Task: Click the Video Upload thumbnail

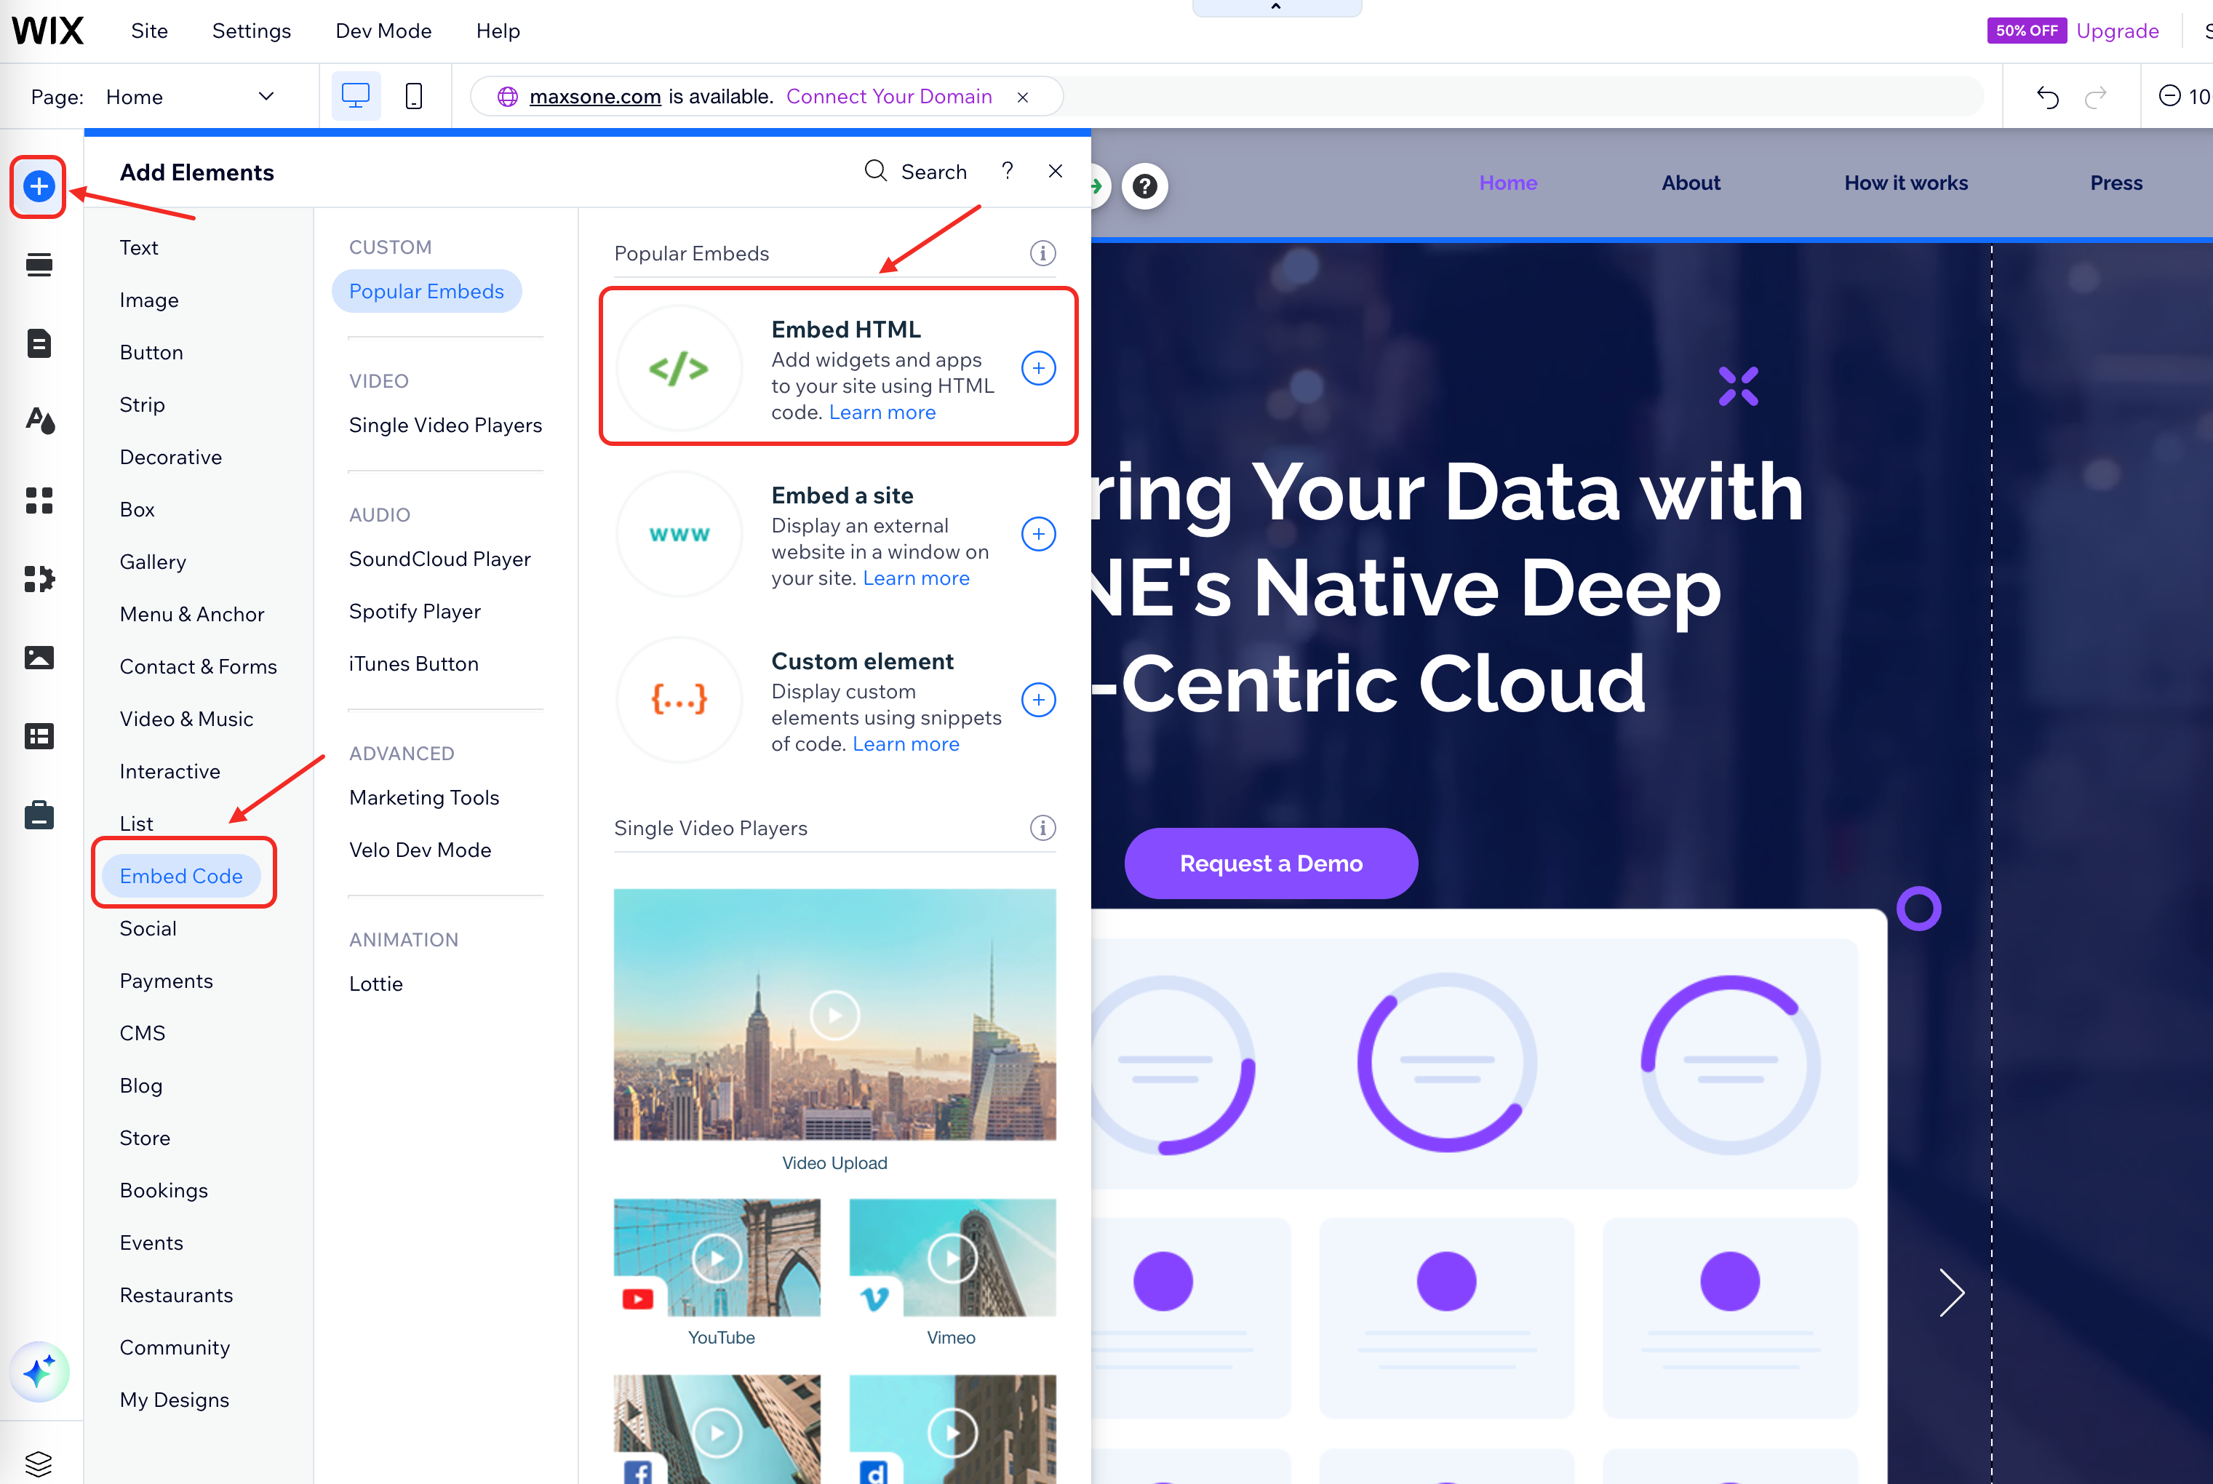Action: [834, 1015]
